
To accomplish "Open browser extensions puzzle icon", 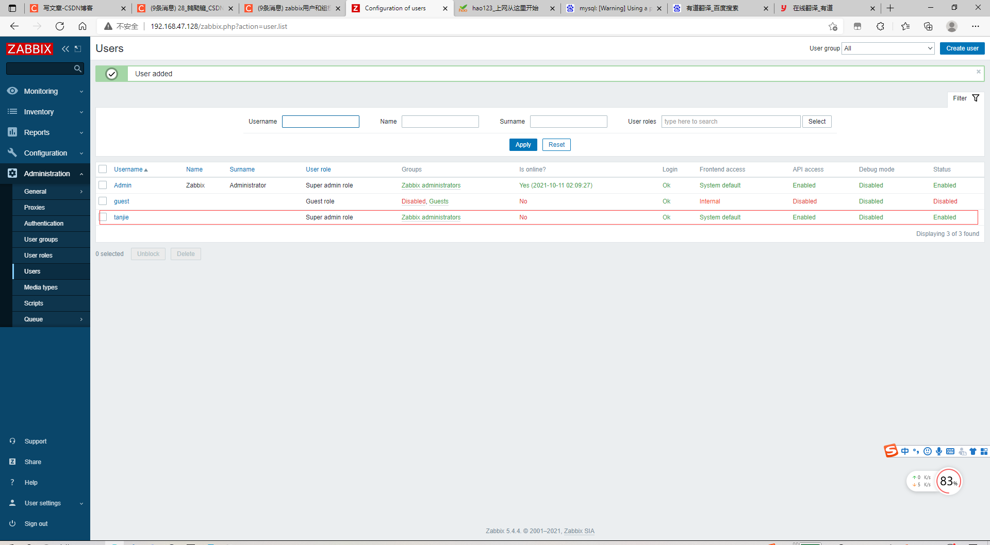I will [880, 26].
